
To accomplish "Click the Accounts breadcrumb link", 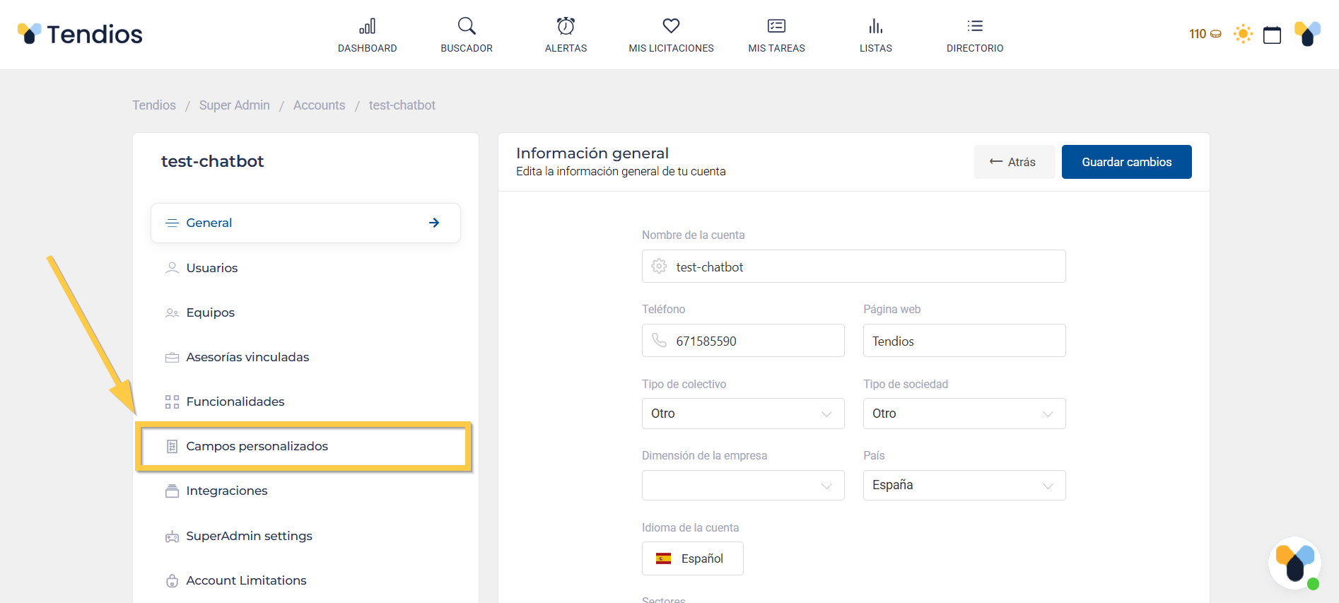I will [x=319, y=105].
